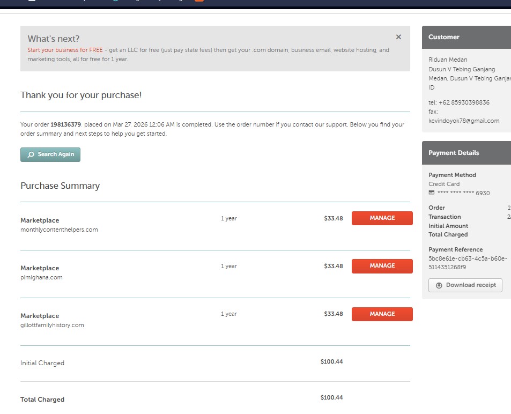Click the credit card icon
This screenshot has height=414, width=511.
point(432,193)
